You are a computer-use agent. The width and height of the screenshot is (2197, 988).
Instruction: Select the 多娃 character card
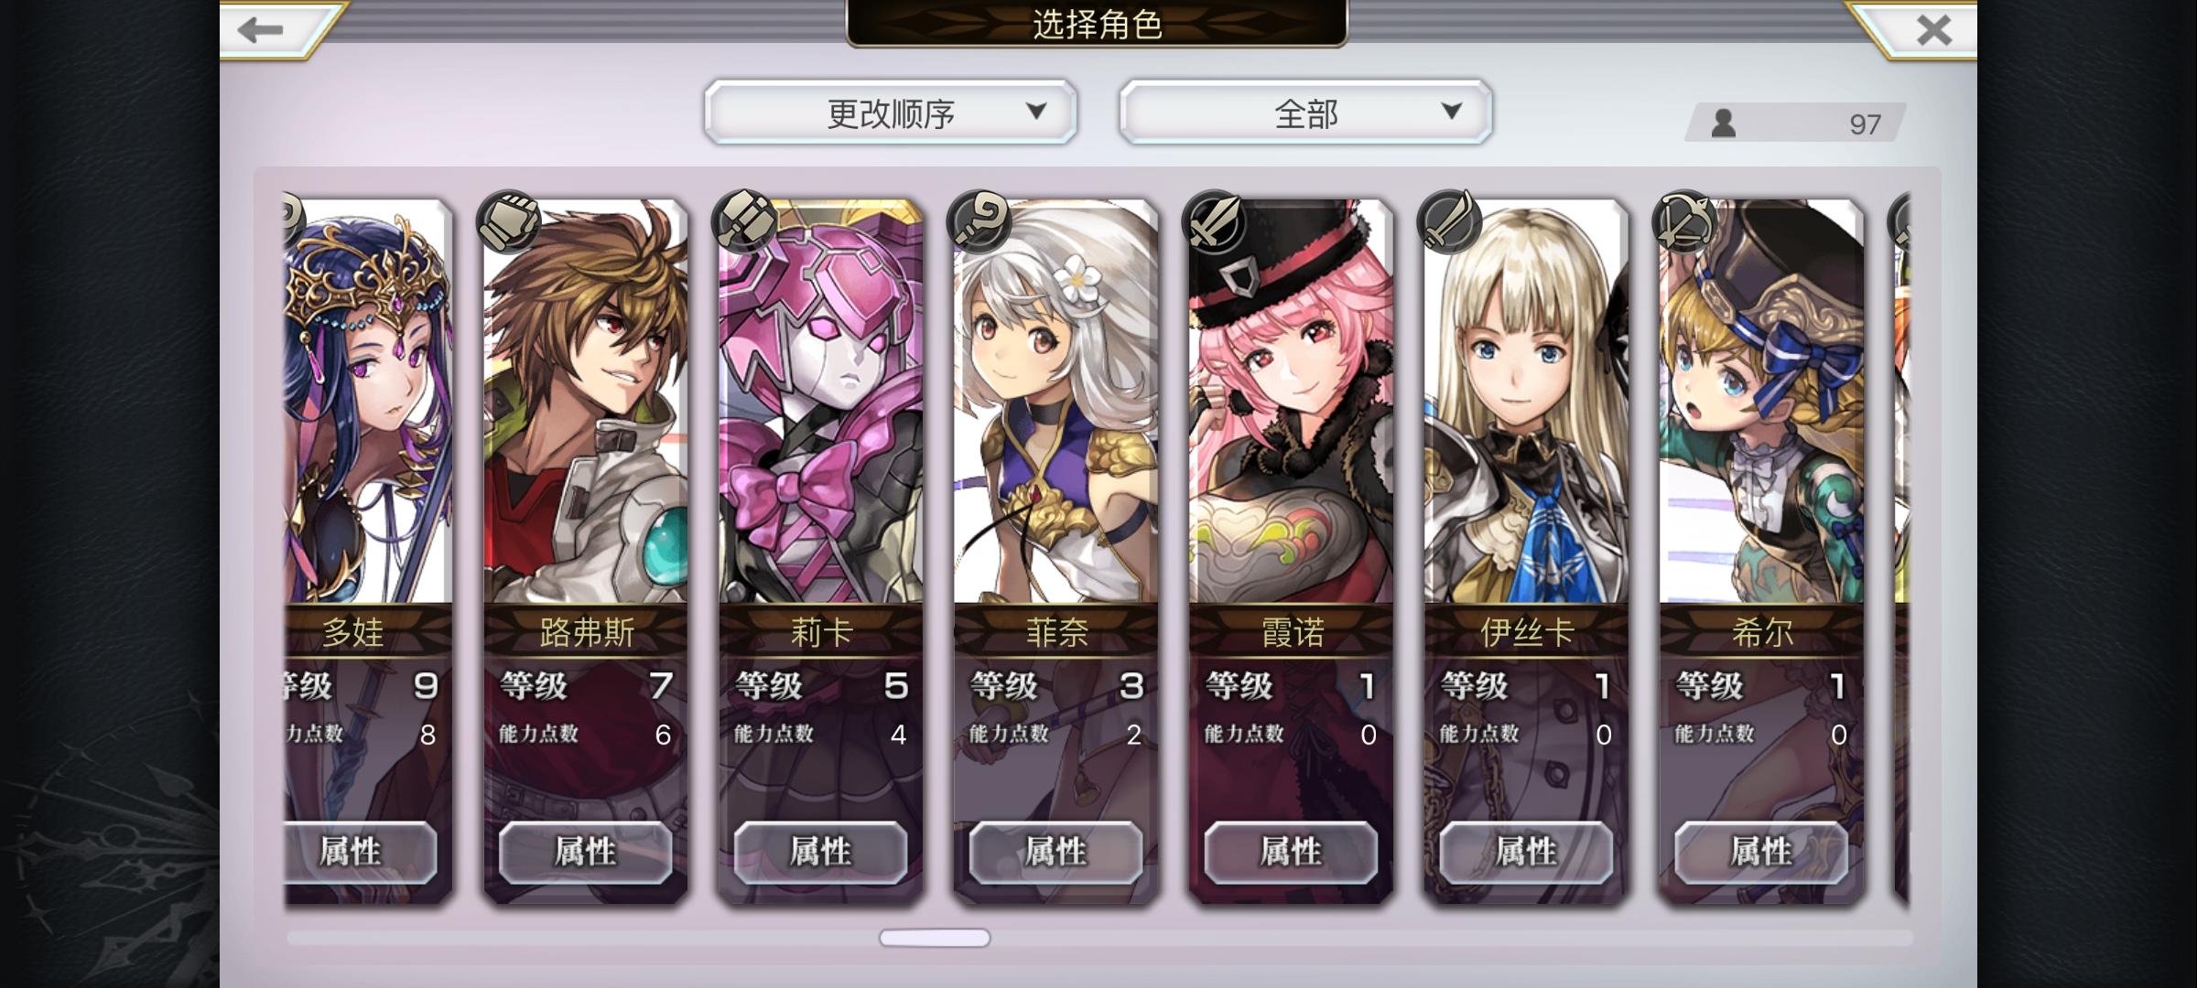pyautogui.click(x=369, y=549)
